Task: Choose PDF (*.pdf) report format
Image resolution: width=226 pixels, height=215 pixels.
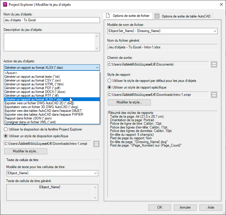Action: pyautogui.click(x=52, y=88)
